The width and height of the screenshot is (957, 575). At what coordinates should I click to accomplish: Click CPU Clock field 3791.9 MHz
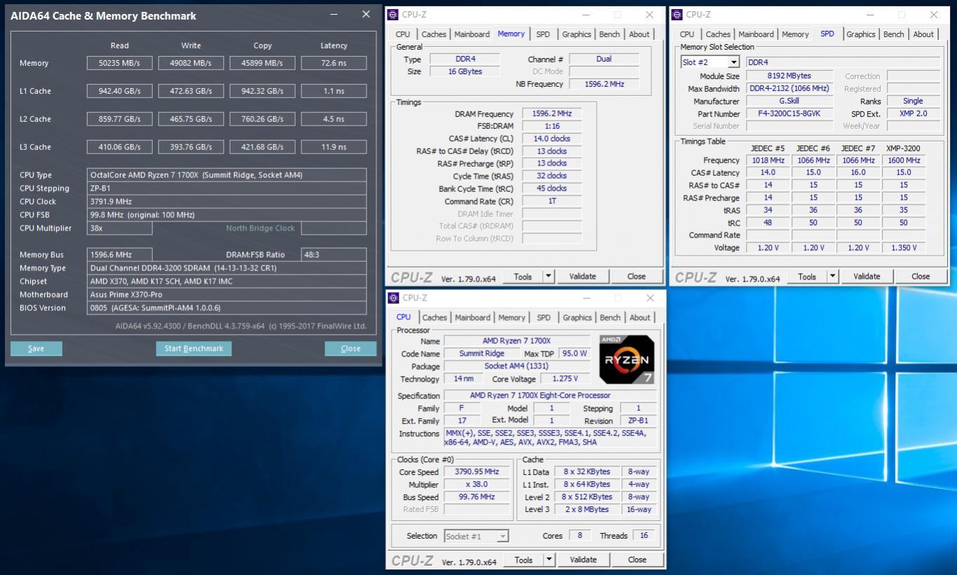click(x=226, y=202)
